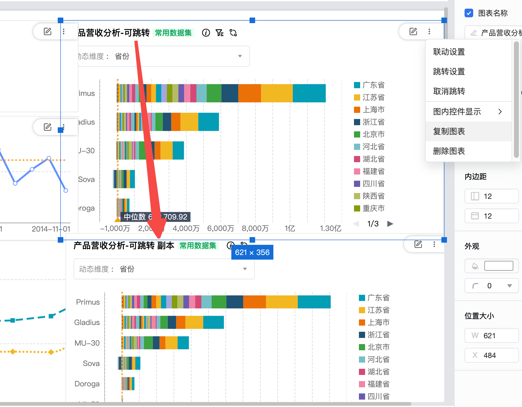The width and height of the screenshot is (522, 407).
Task: Click next page arrow of top chart legend
Action: click(x=390, y=224)
